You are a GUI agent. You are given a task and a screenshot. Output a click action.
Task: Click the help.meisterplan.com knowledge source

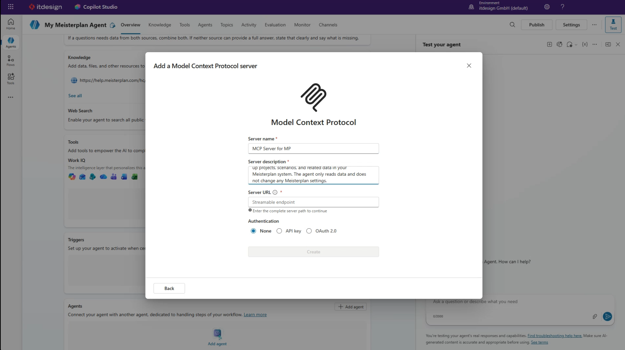(108, 80)
